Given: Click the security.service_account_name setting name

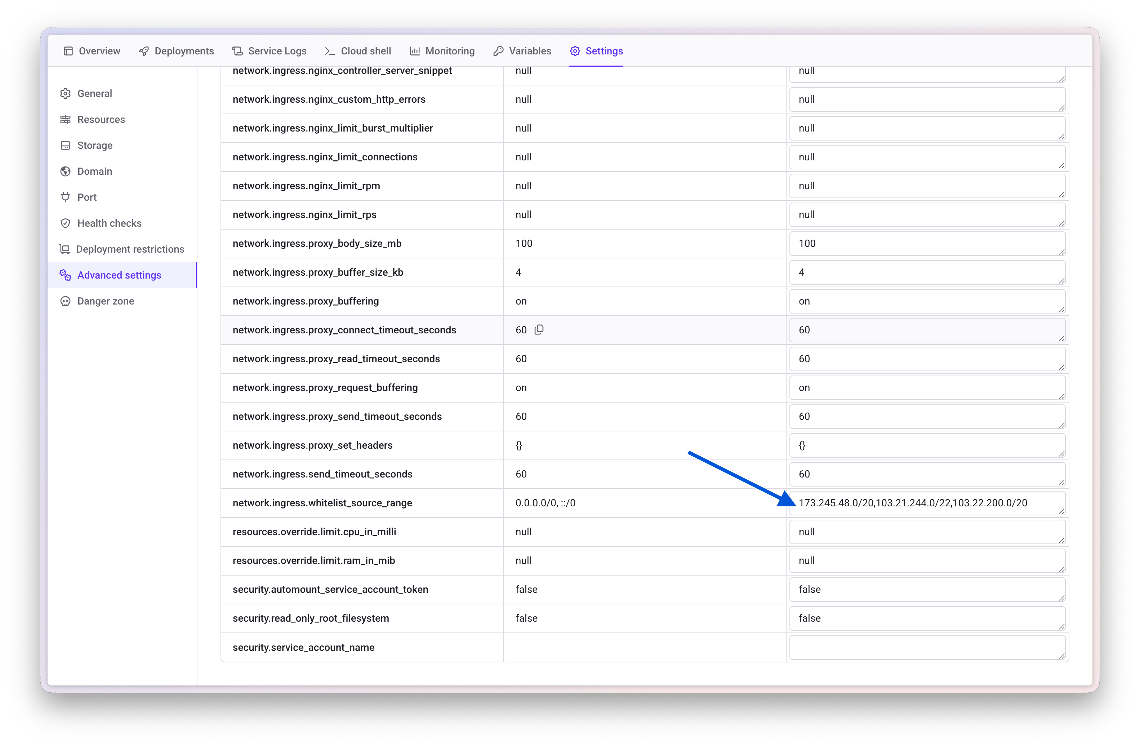Looking at the screenshot, I should (x=304, y=647).
